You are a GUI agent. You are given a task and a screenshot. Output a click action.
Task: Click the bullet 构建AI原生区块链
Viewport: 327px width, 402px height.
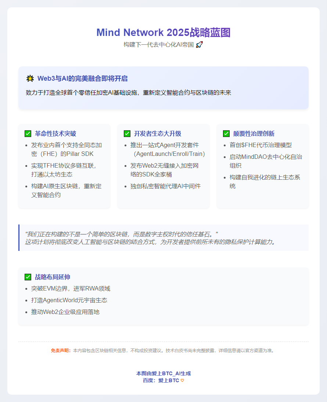tap(66, 190)
